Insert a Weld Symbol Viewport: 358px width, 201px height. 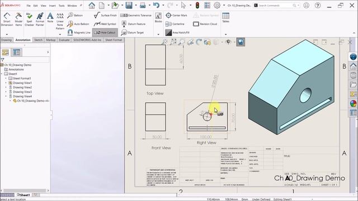105,24
